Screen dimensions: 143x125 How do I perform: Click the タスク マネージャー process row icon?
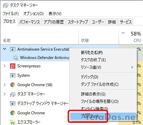[13, 94]
